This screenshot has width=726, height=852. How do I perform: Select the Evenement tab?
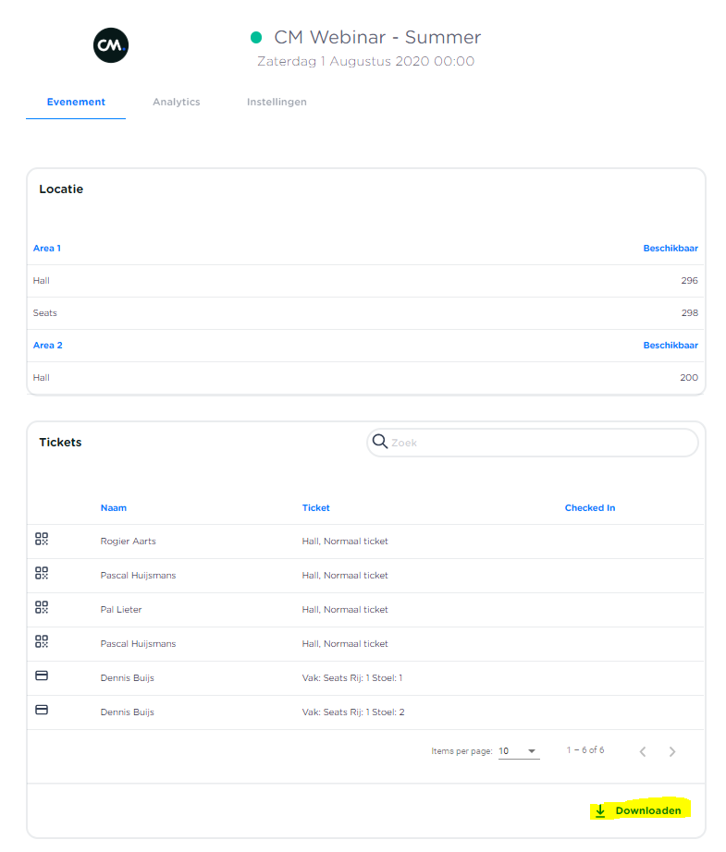[x=76, y=102]
